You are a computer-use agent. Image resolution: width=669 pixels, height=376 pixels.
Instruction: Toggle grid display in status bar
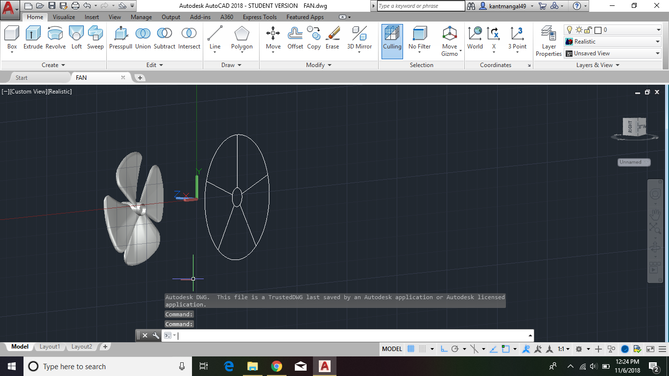(411, 349)
